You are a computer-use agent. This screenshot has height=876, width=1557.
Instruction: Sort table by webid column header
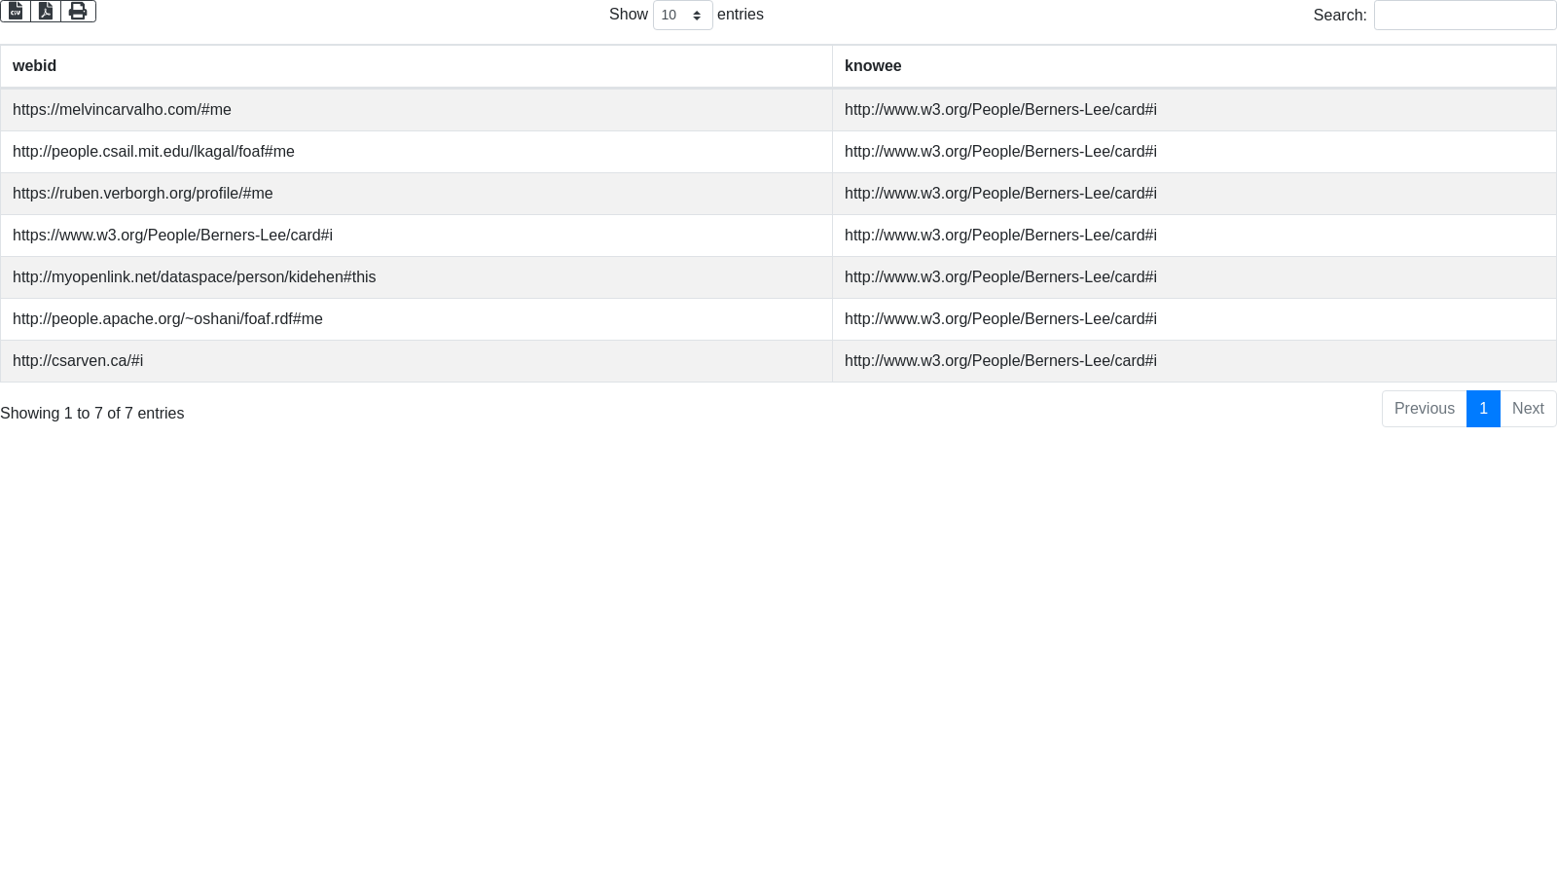coord(35,66)
